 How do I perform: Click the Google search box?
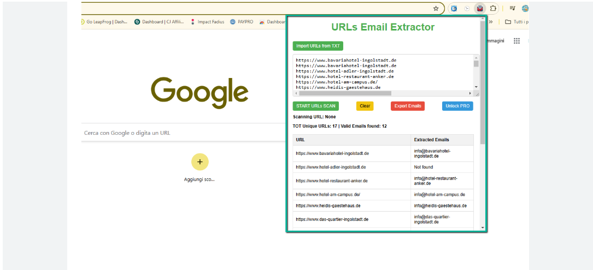(184, 133)
